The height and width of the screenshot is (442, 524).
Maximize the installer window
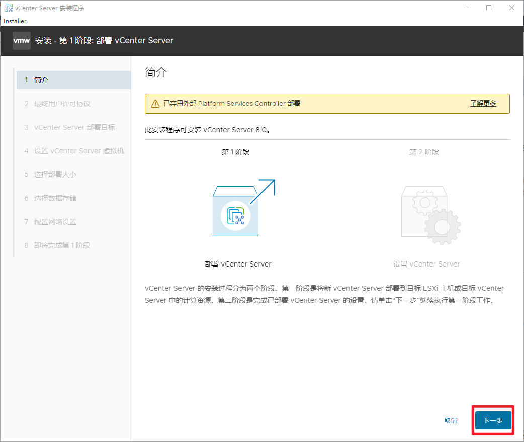pyautogui.click(x=489, y=8)
